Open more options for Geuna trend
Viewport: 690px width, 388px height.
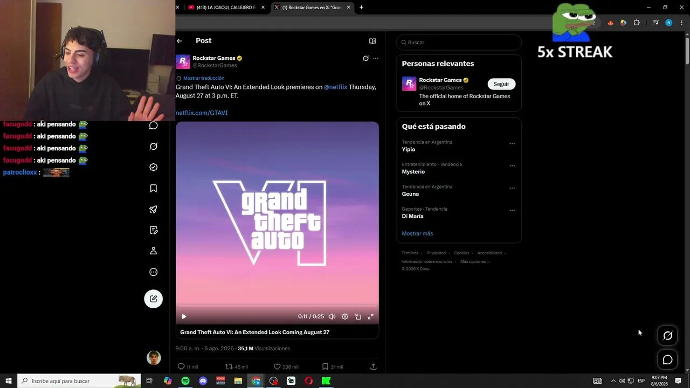[x=512, y=188]
